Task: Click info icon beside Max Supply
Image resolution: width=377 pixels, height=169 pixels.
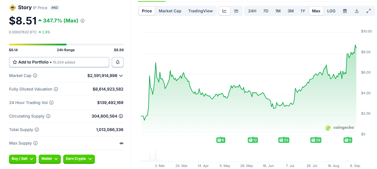Action: tap(35, 143)
